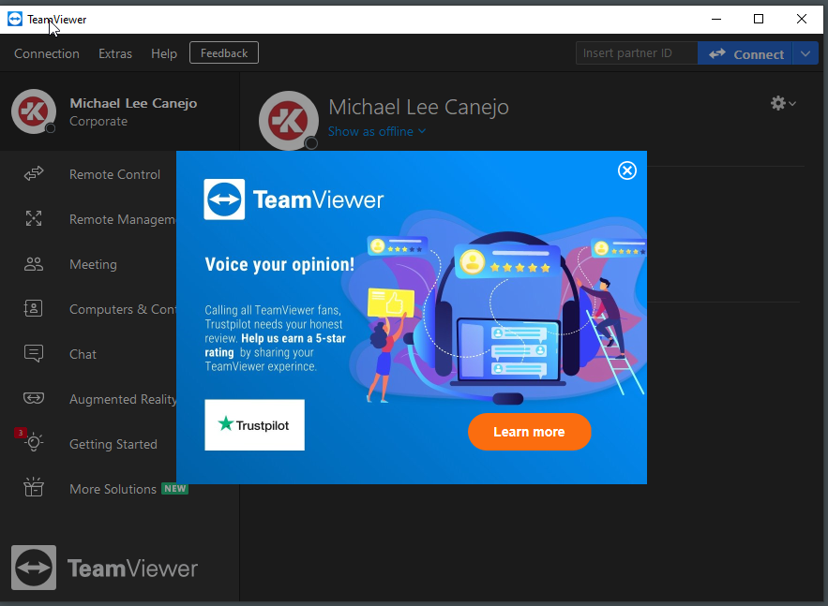Image resolution: width=828 pixels, height=606 pixels.
Task: Click the More Solutions label
Action: pos(113,489)
